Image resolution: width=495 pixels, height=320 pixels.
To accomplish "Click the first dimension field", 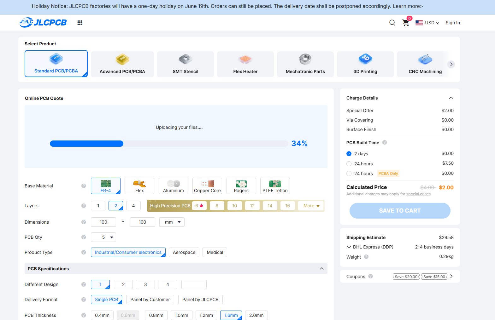I will click(103, 222).
